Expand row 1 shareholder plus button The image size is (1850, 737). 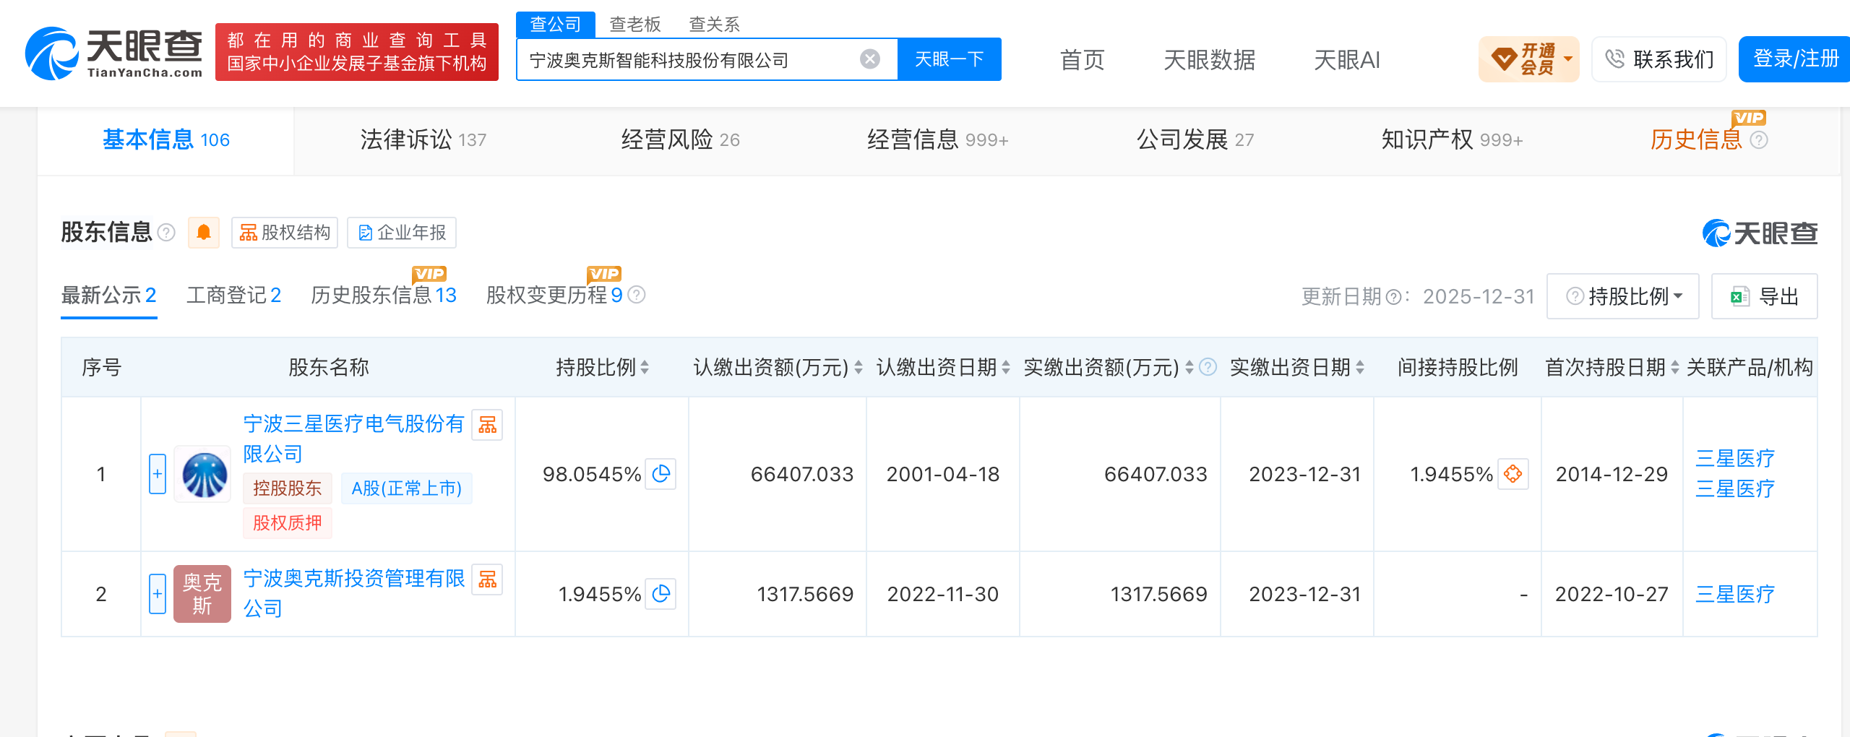click(158, 474)
